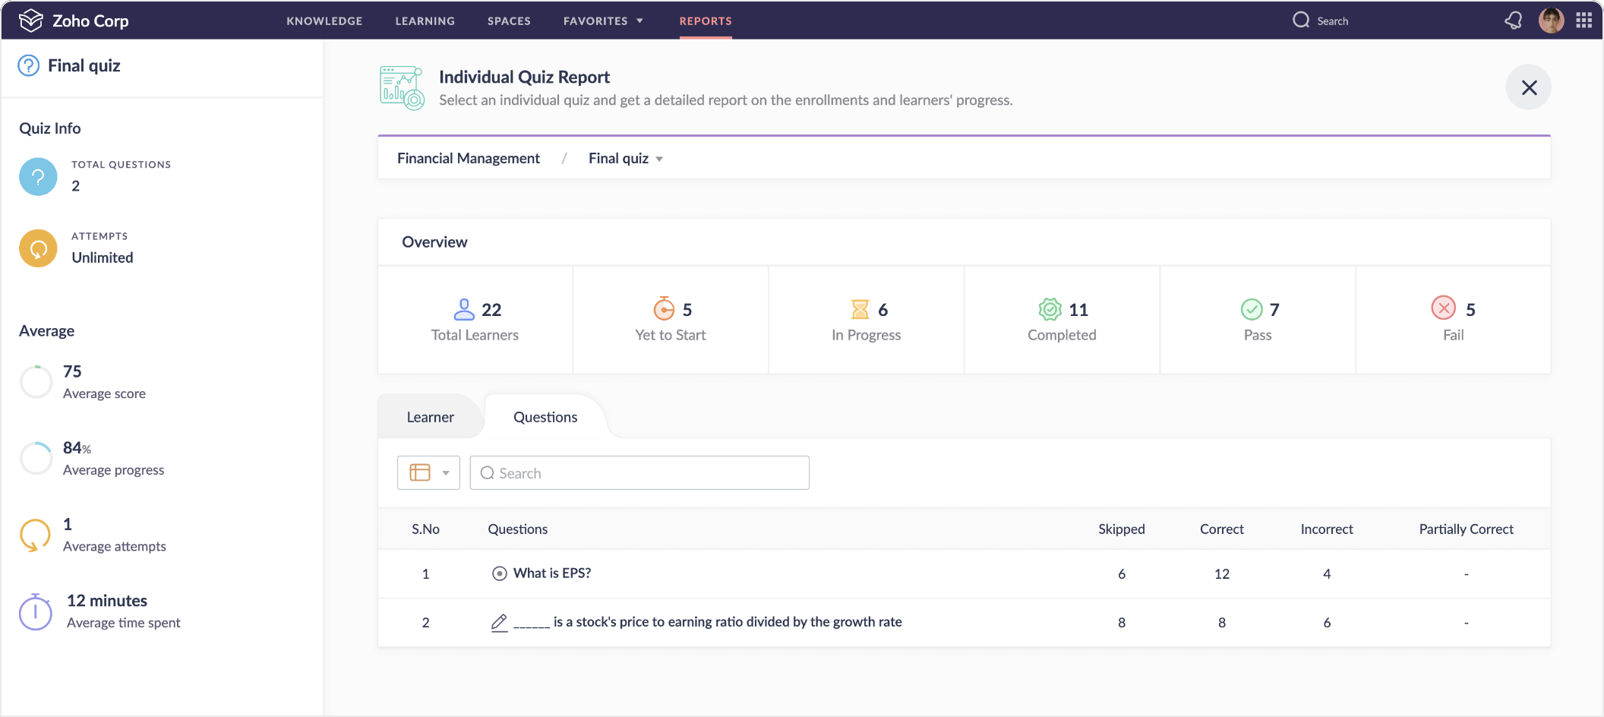Click the user profile avatar

pos(1551,21)
